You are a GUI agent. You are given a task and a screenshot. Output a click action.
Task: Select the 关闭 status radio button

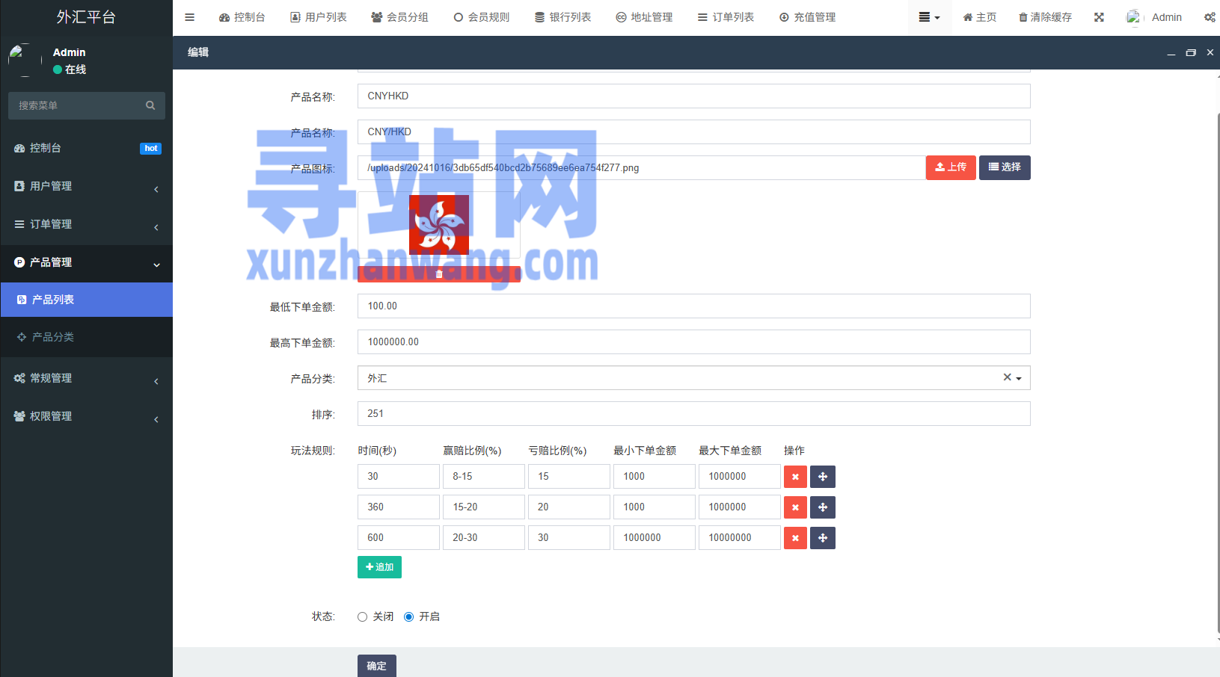[x=363, y=617]
